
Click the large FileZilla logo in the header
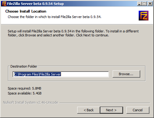[x=144, y=16]
